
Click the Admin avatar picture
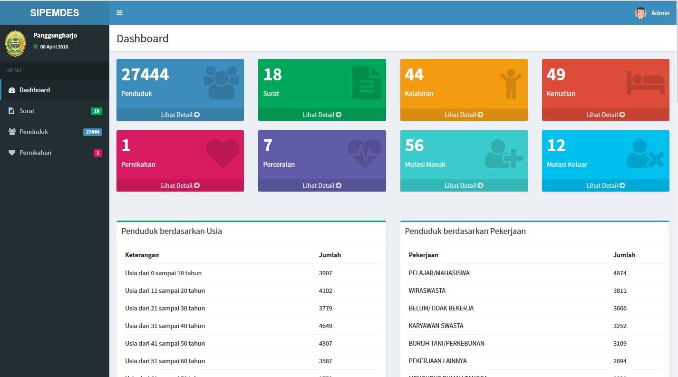pos(640,13)
